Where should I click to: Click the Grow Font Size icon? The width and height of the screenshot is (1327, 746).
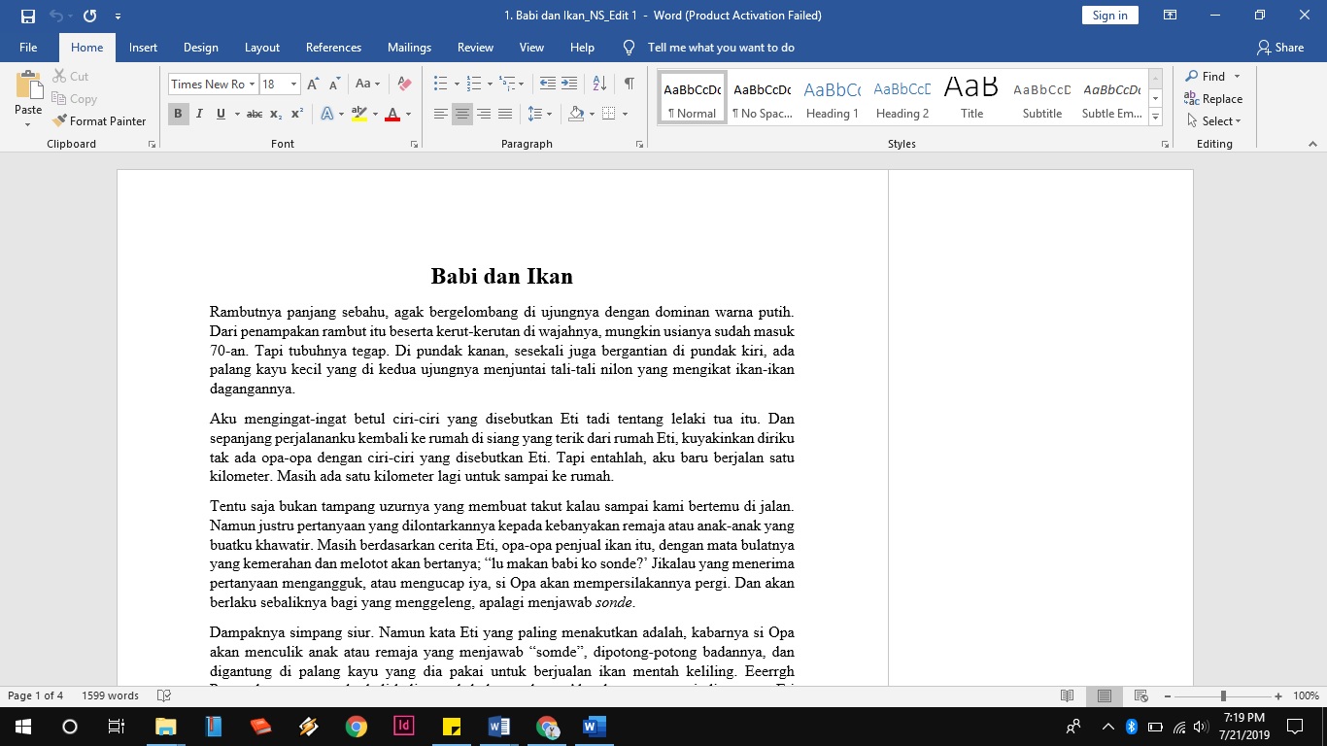313,85
